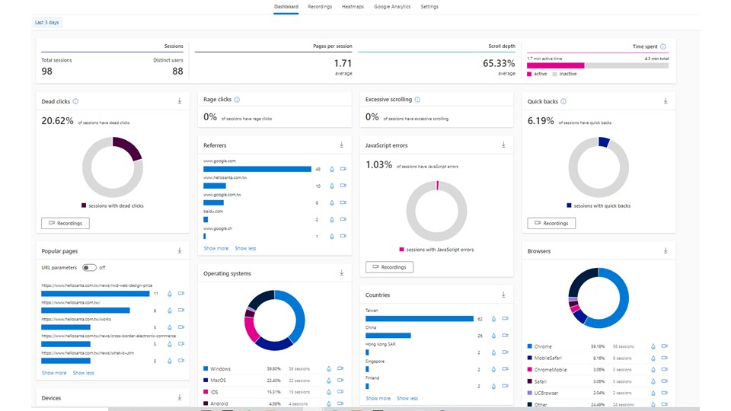Open recordings for the /works page
The image size is (731, 411).
pos(181,327)
